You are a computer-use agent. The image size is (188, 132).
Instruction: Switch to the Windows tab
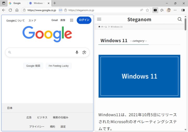click(38, 3)
